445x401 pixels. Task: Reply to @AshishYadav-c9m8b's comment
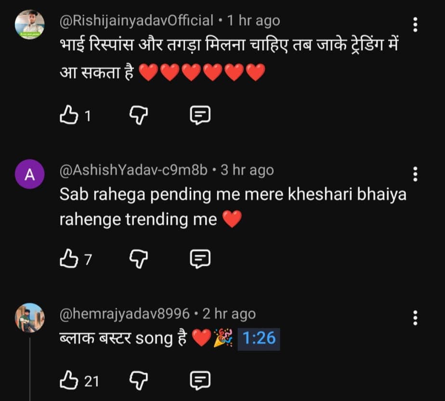pos(200,259)
